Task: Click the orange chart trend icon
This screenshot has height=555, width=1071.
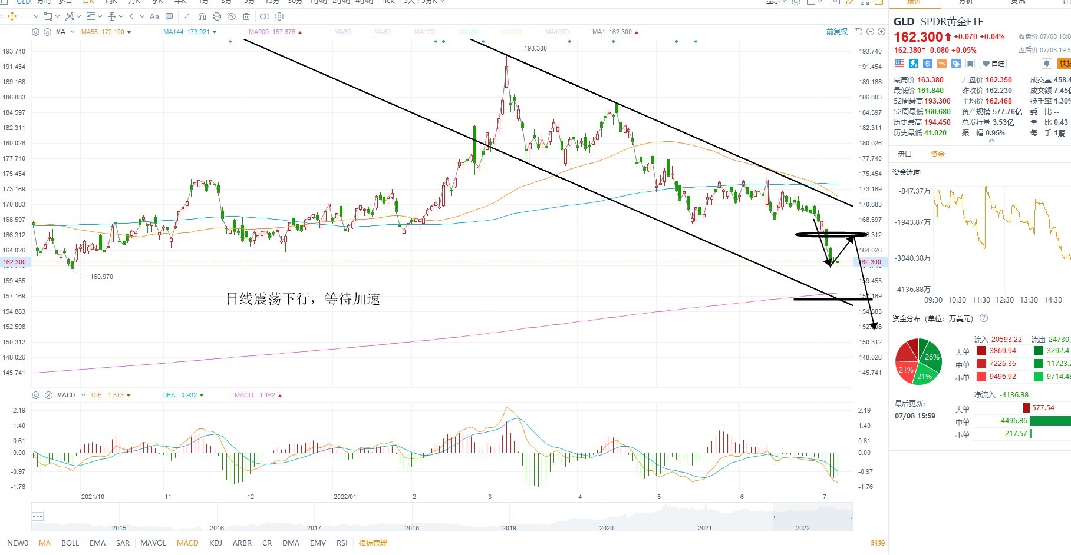Action: click(x=942, y=64)
